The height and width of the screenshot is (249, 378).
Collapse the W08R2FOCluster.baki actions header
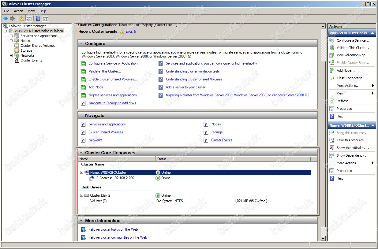(352, 33)
